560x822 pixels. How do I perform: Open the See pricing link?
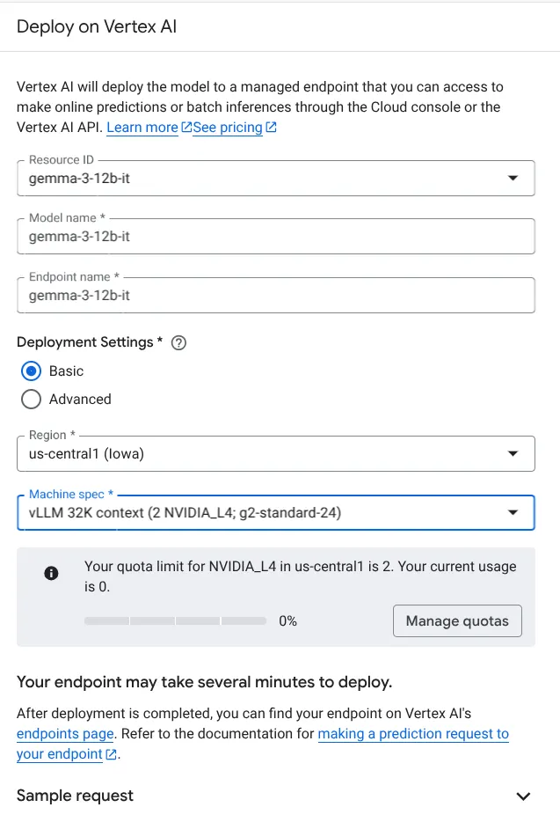tap(228, 128)
